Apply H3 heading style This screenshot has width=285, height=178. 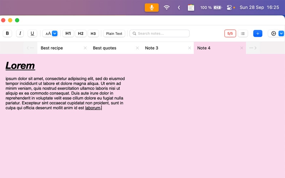(93, 33)
